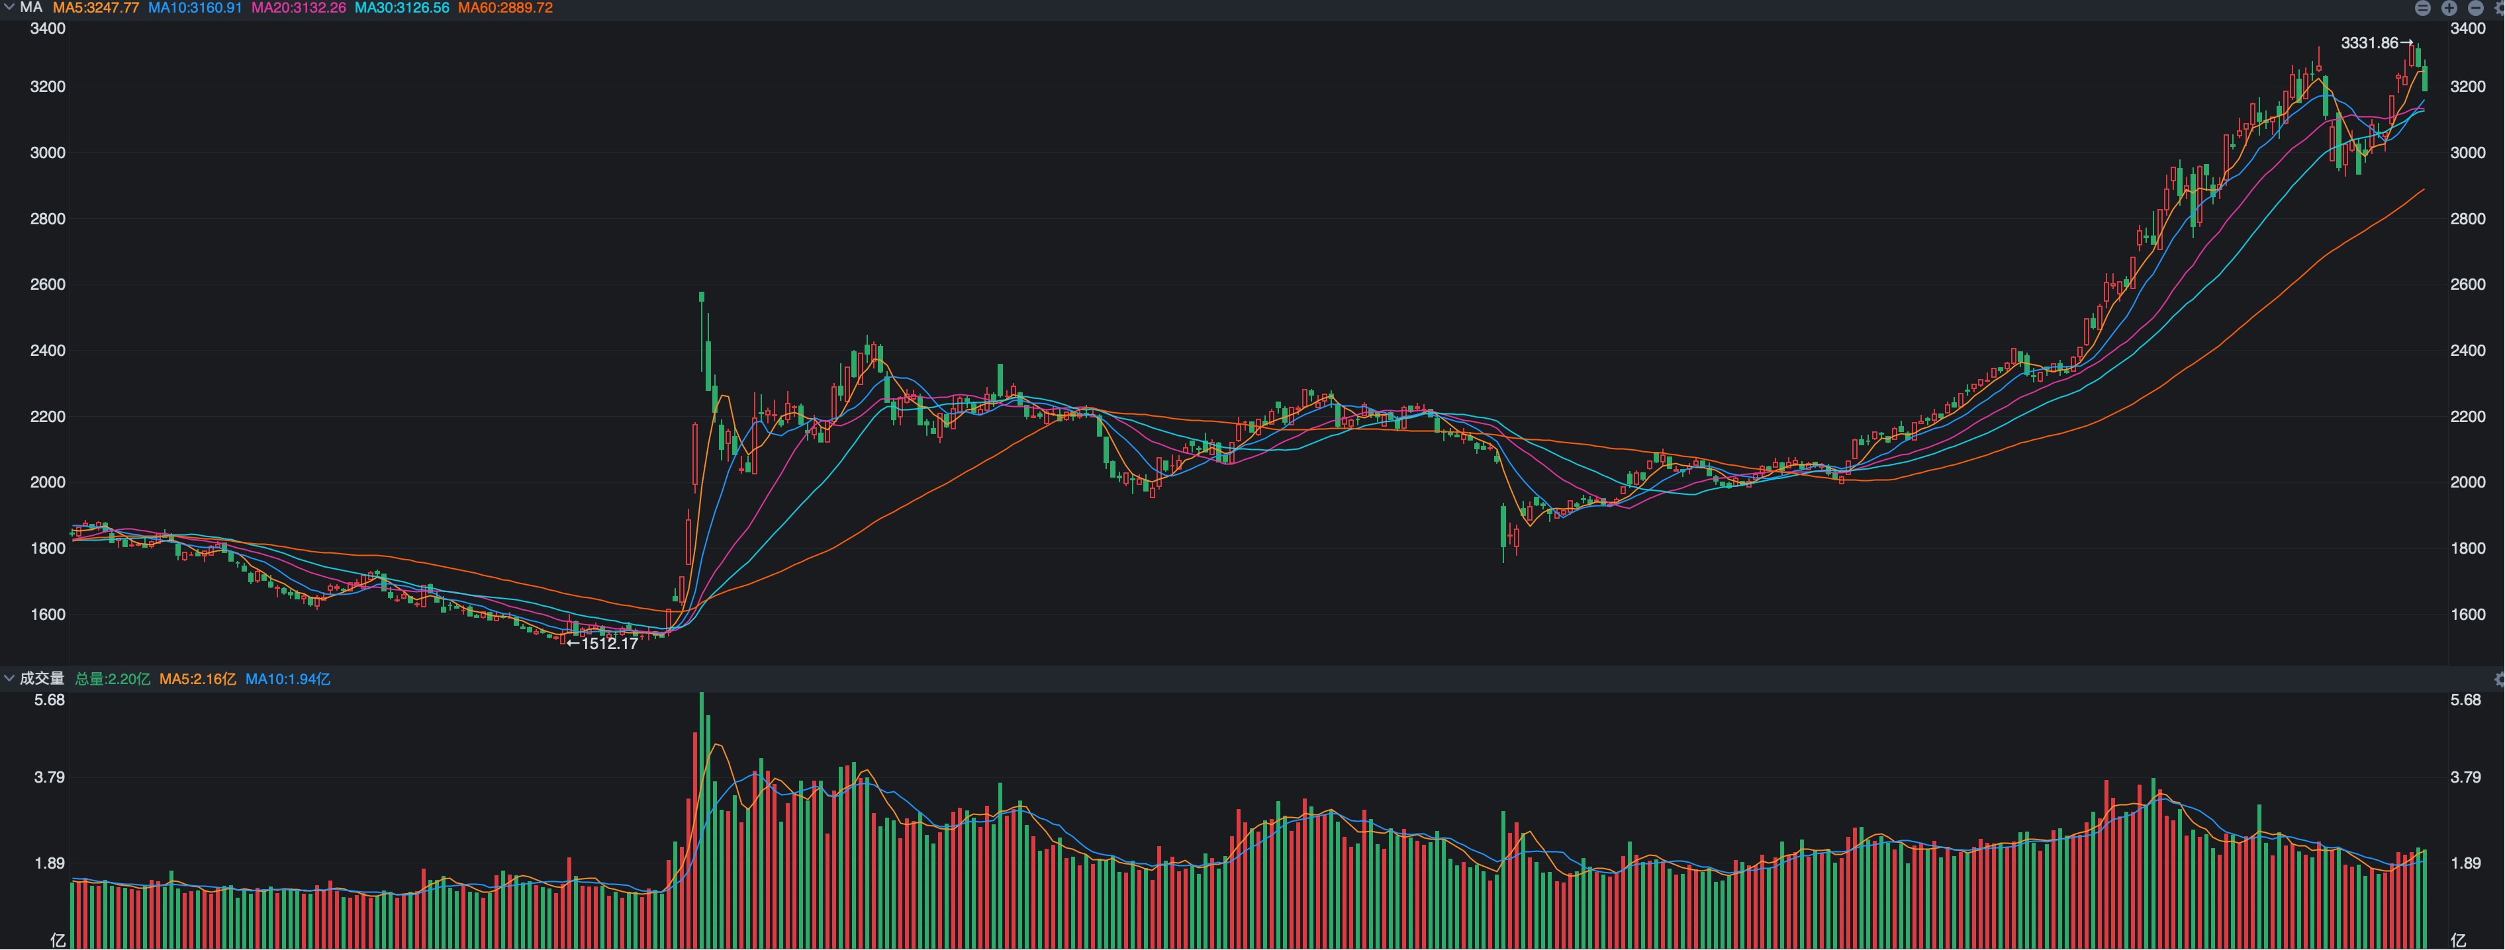Open the 成交量 indicator name dropdown

[42, 679]
